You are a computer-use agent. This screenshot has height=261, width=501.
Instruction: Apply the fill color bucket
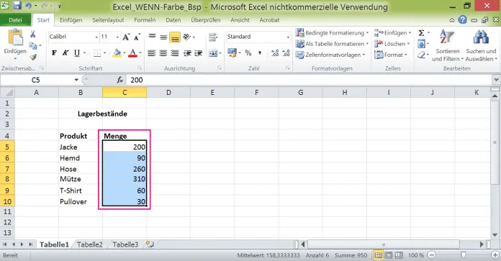coord(117,53)
